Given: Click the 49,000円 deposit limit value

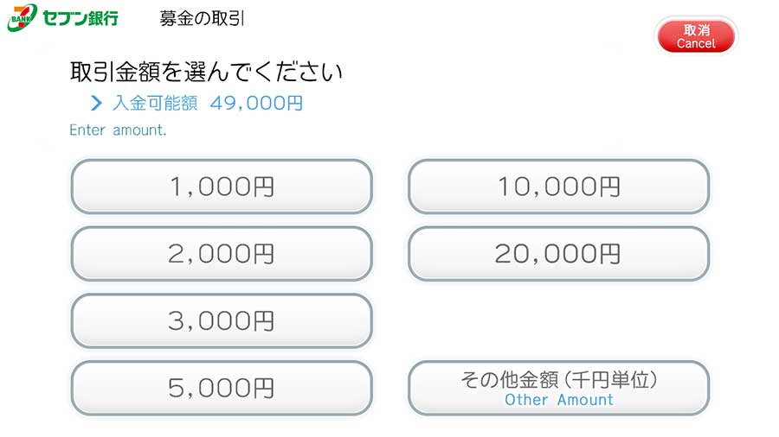Looking at the screenshot, I should (x=256, y=104).
